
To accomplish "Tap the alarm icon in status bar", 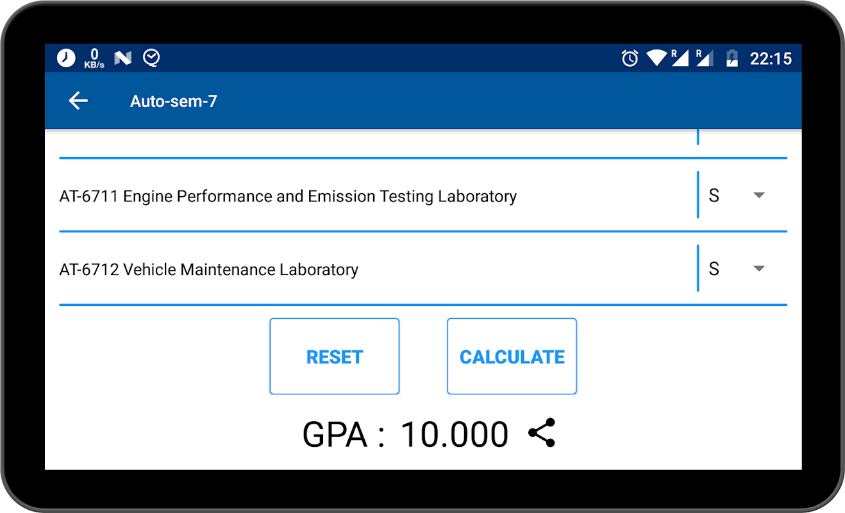I will point(630,58).
